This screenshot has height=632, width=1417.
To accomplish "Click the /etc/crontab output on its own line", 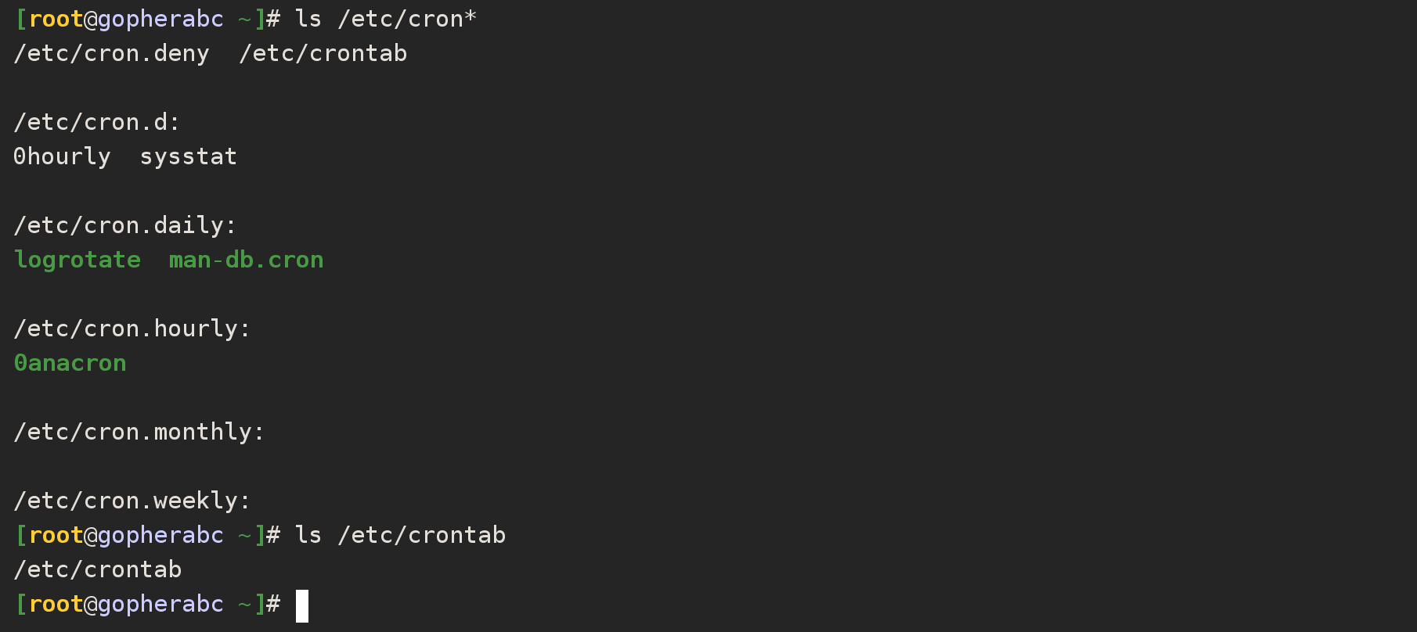I will point(98,569).
